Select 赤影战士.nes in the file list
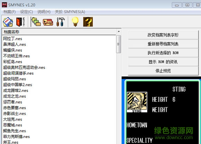The width and height of the screenshot is (201, 144). pos(15,114)
